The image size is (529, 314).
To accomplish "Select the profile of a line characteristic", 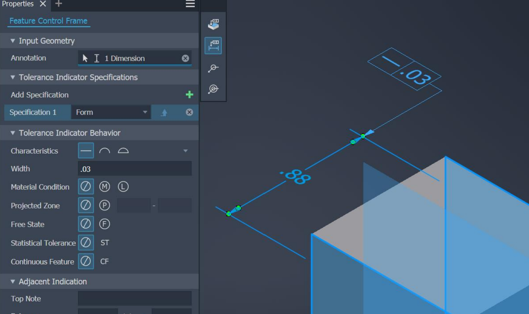I will pos(105,151).
